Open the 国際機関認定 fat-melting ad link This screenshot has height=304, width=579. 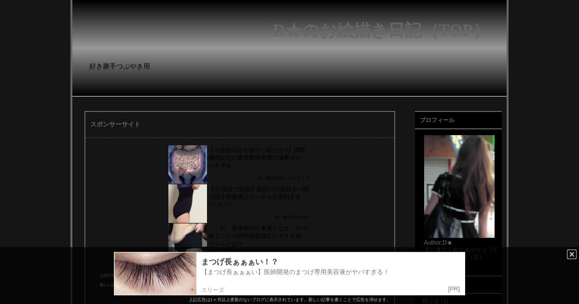[258, 158]
